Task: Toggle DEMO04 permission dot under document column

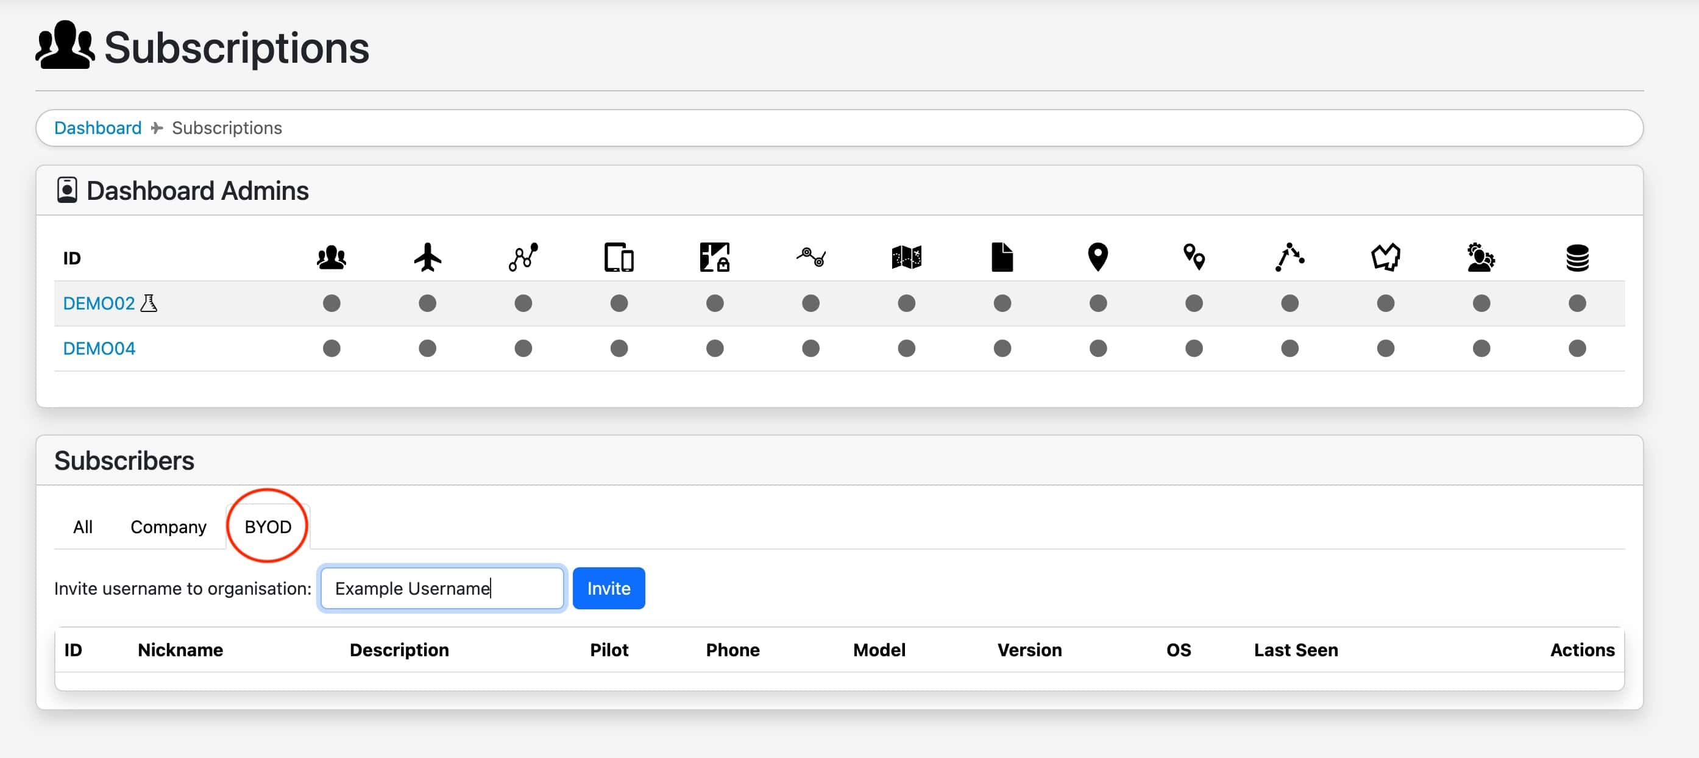Action: coord(1002,348)
